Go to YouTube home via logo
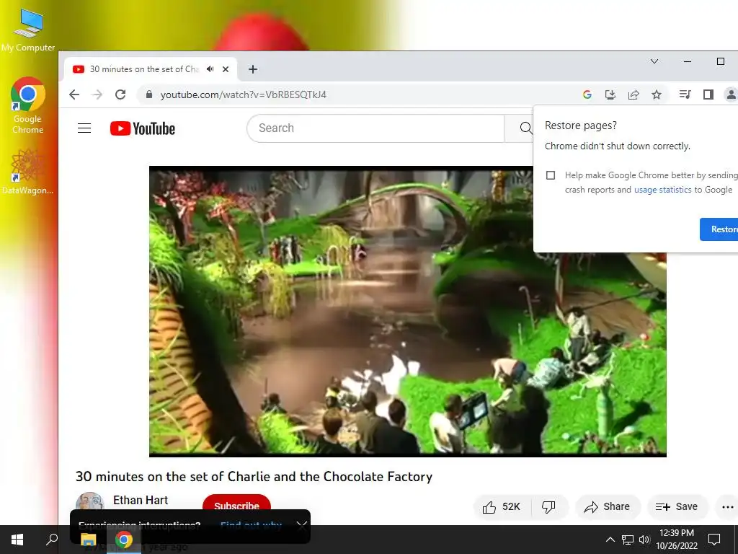The image size is (738, 554). (x=143, y=128)
